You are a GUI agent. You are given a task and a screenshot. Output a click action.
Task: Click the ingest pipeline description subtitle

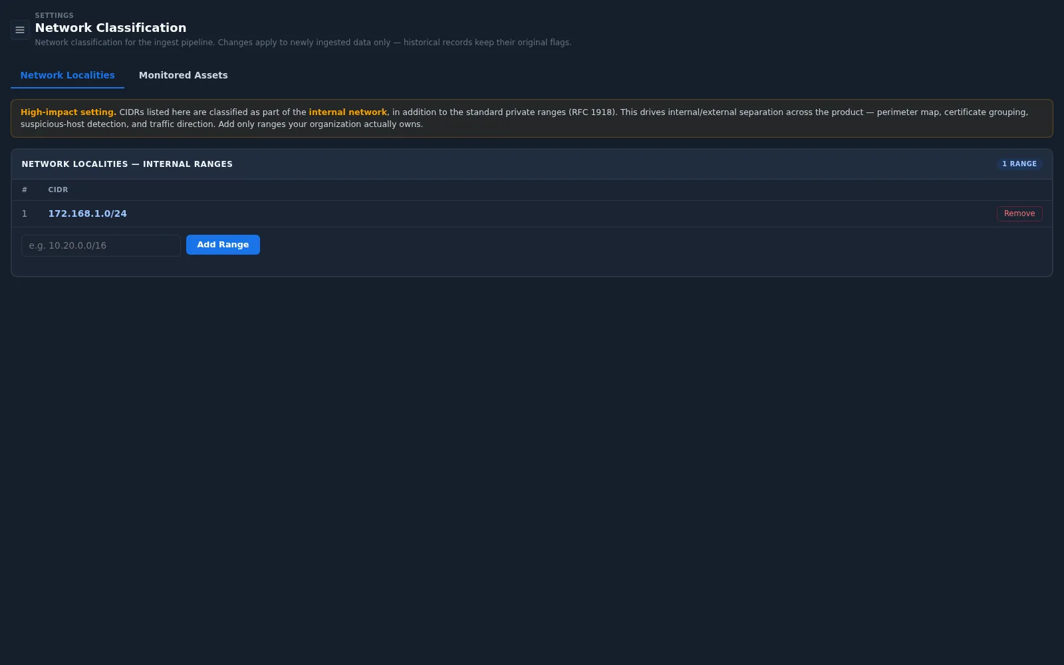(x=303, y=43)
